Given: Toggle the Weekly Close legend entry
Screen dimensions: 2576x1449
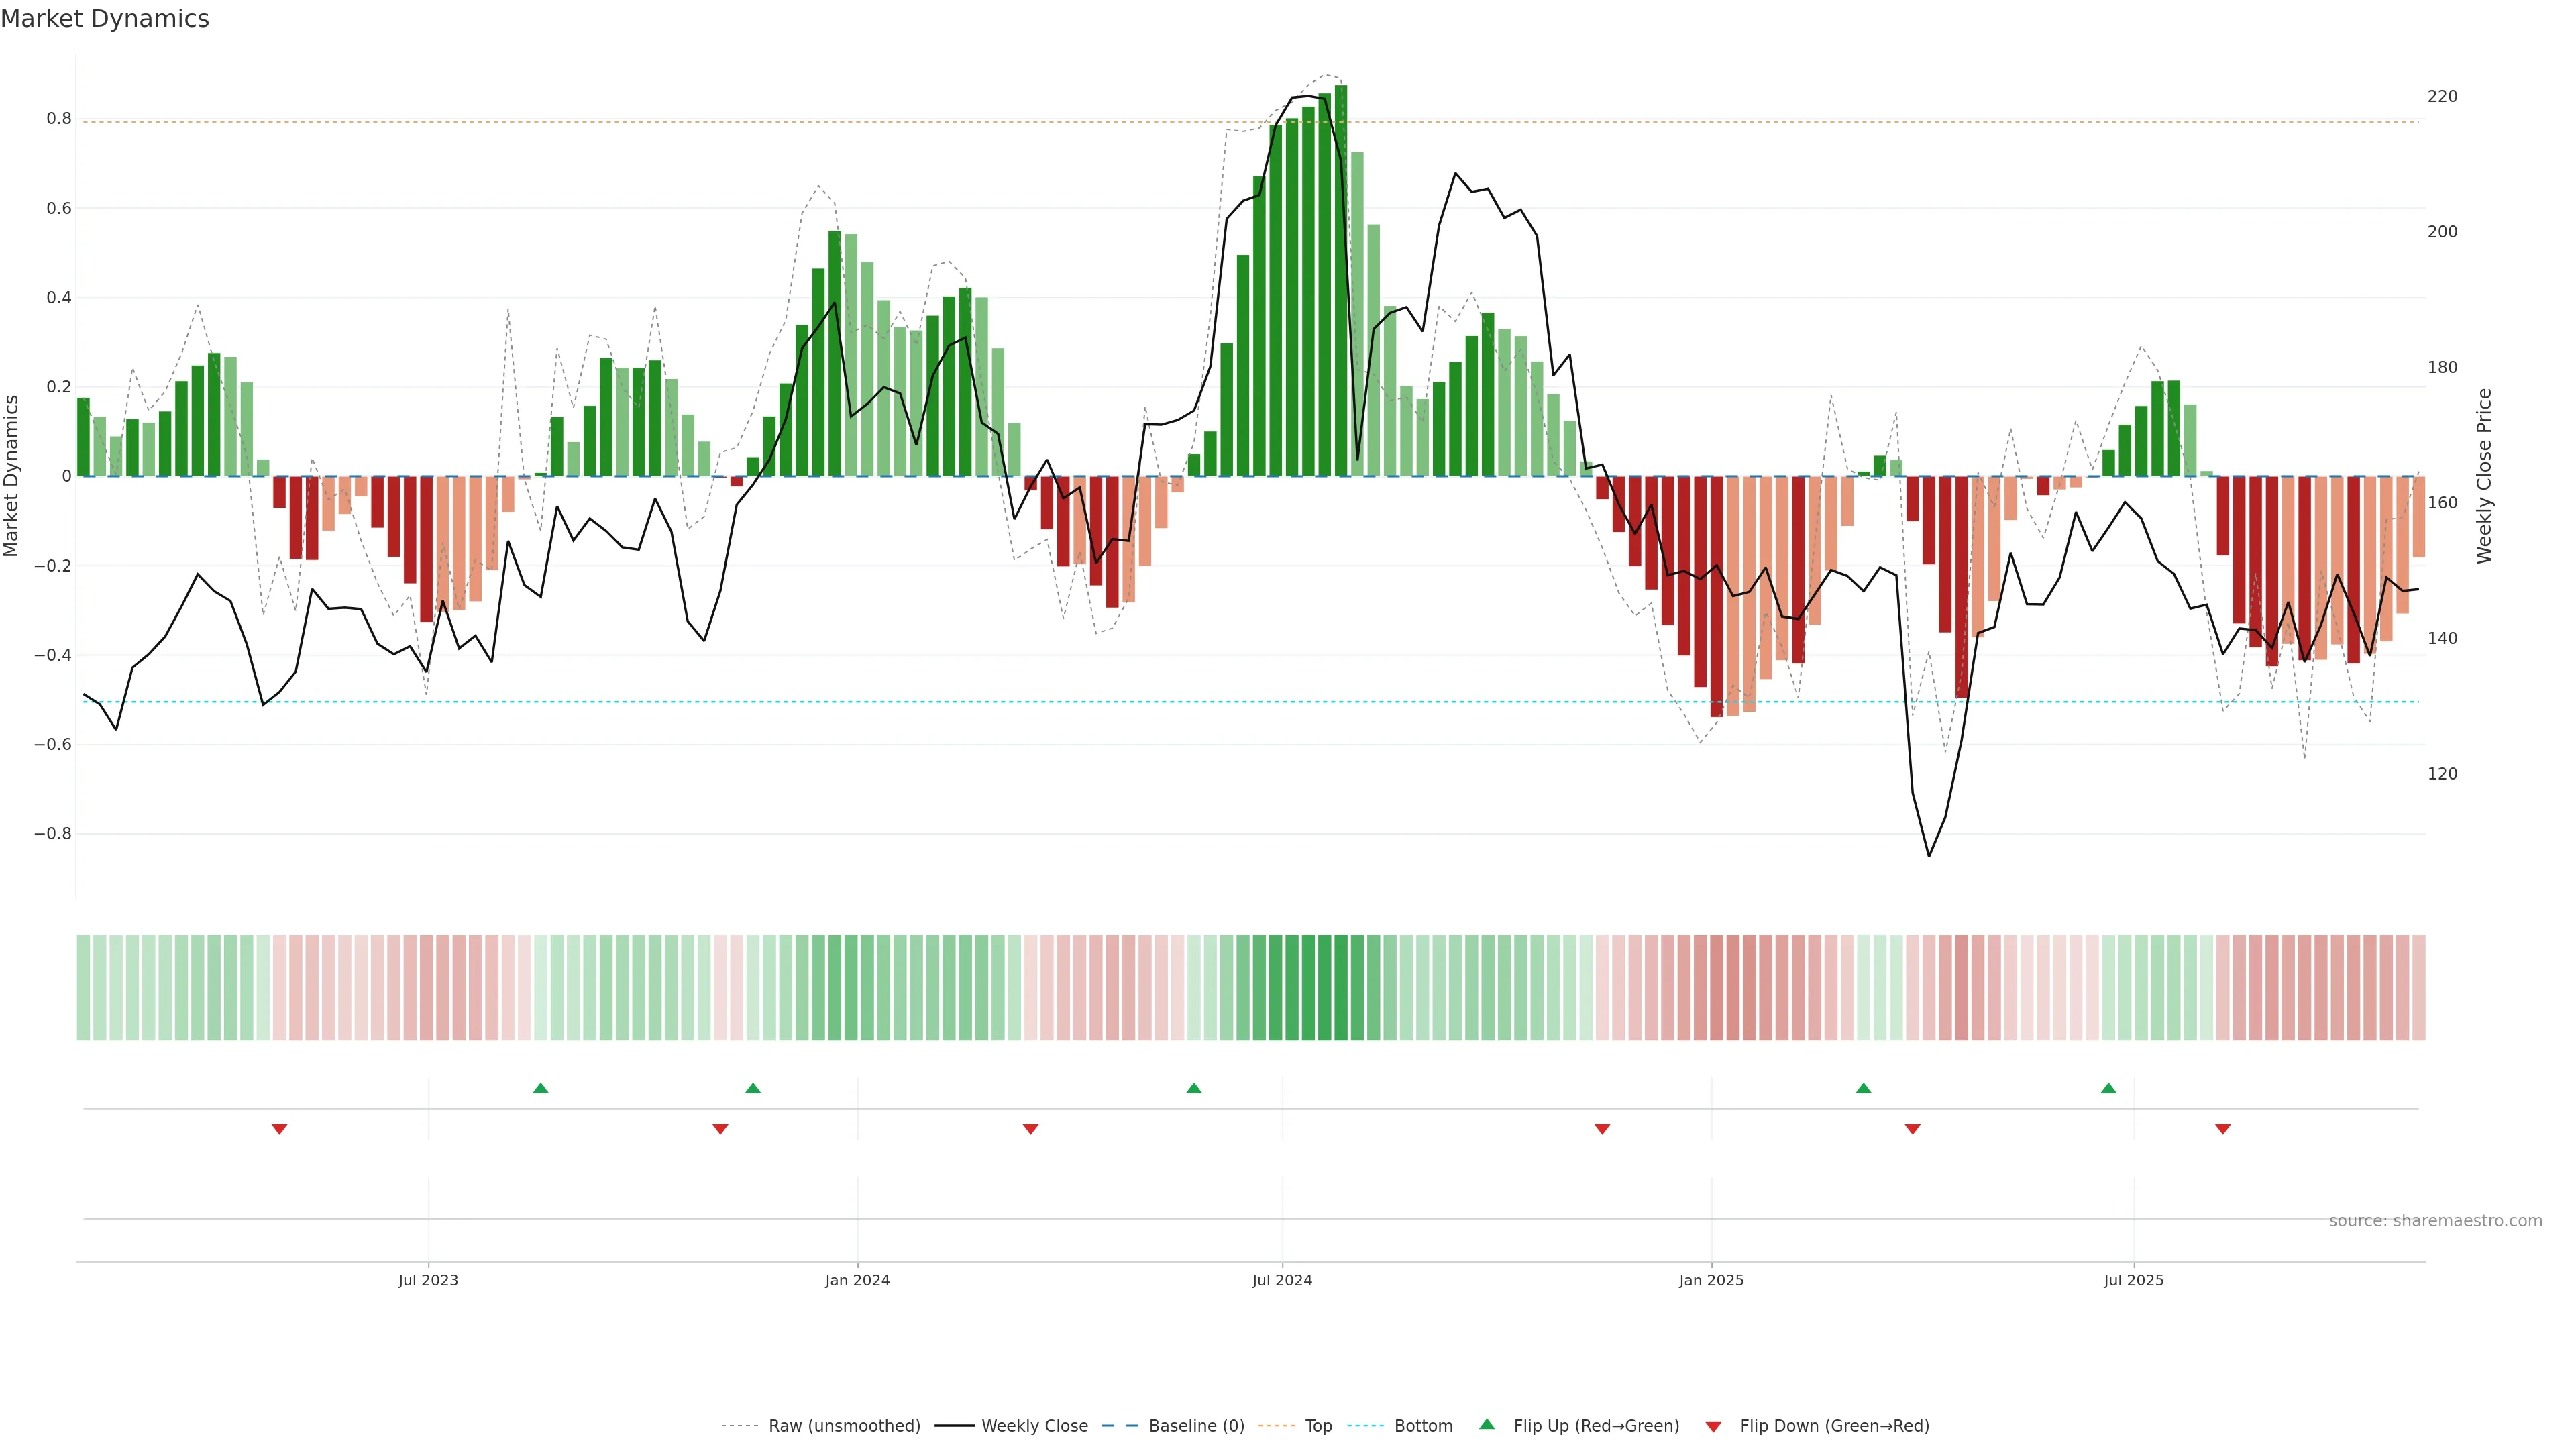Looking at the screenshot, I should 1034,1426.
